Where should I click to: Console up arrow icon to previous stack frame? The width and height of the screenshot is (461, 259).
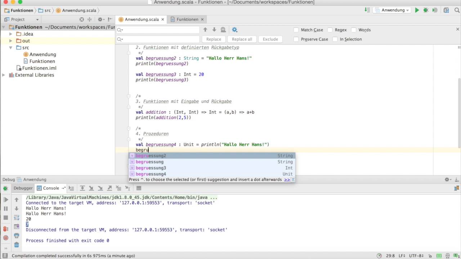click(x=17, y=200)
